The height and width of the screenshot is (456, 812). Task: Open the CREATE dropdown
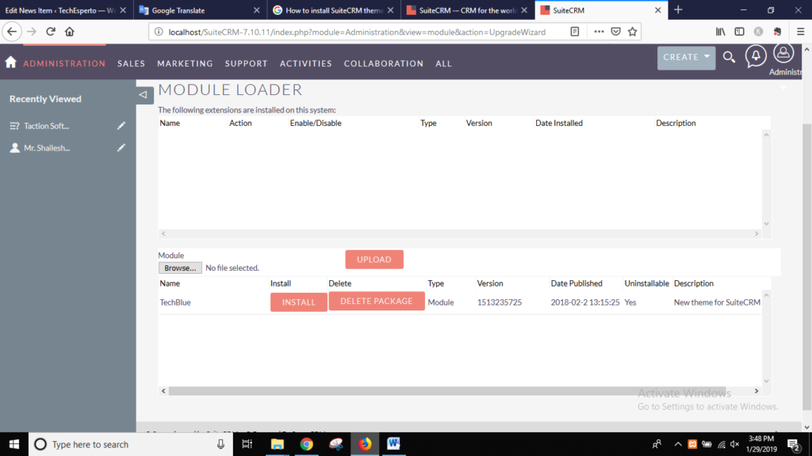coord(686,57)
